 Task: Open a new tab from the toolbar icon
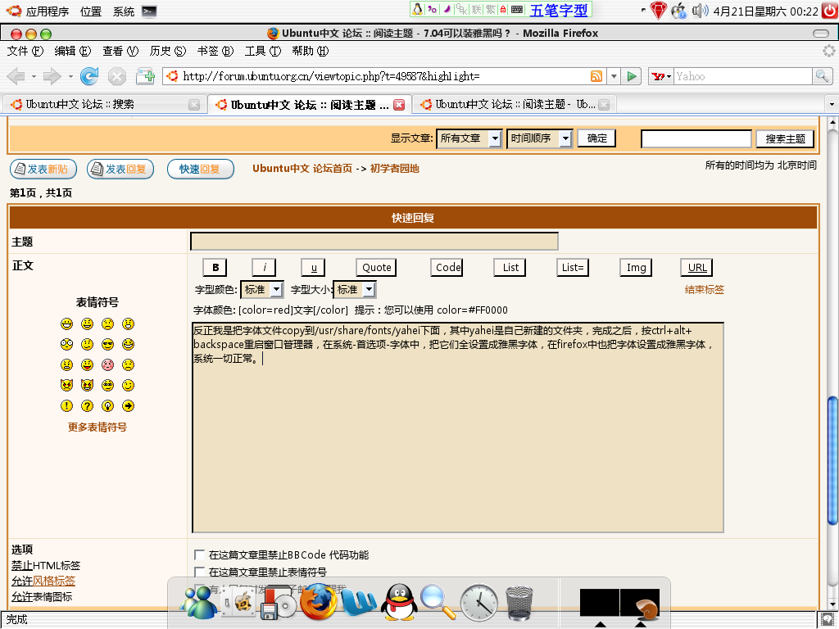tap(146, 76)
